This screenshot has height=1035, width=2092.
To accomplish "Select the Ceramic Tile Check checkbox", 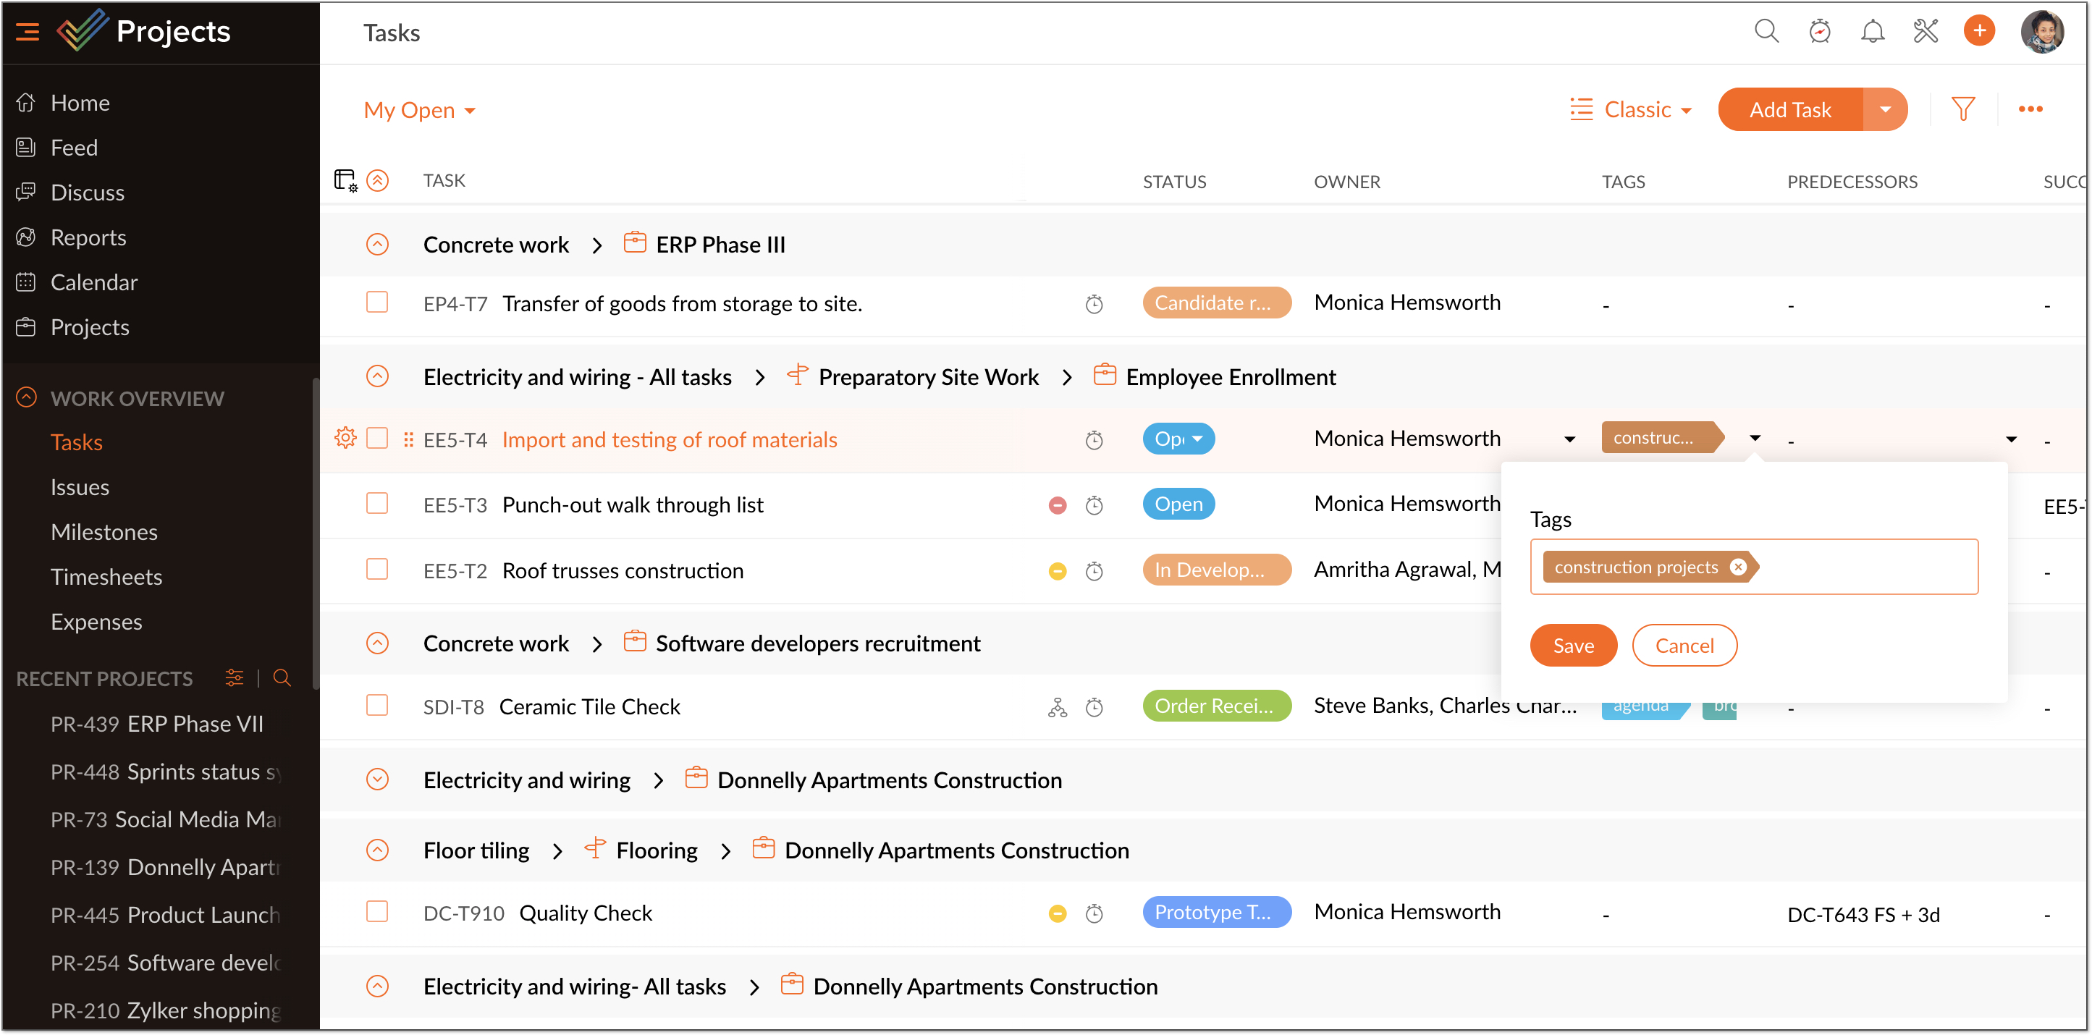I will tap(377, 706).
